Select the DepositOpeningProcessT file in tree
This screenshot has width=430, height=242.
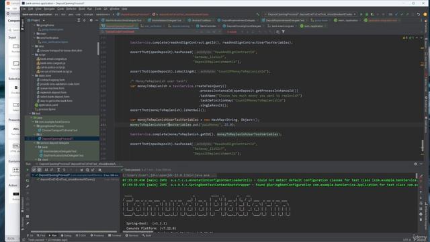(55, 138)
